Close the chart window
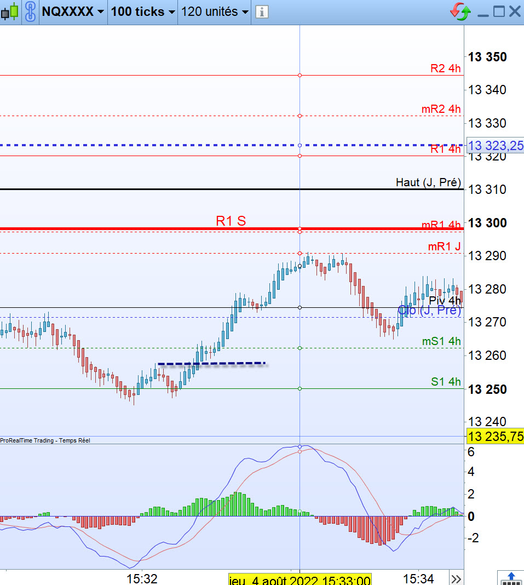 point(515,12)
